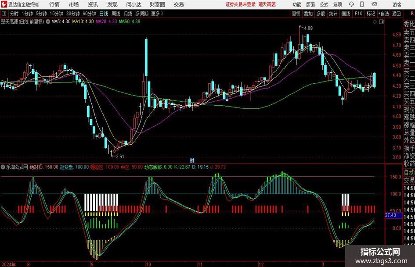Click the MA60: 4.39 legend
Screen dimensions: 415x267
[130, 21]
